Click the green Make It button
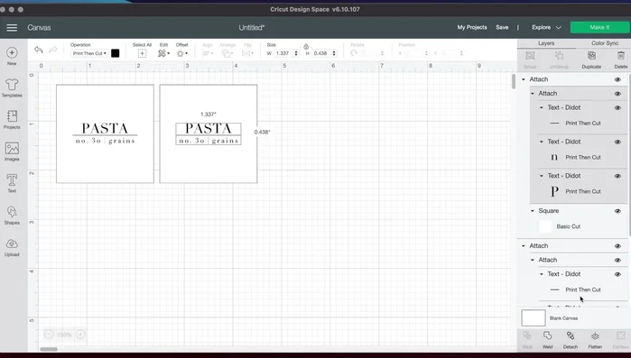Viewport: 631px width, 358px height. click(x=599, y=27)
